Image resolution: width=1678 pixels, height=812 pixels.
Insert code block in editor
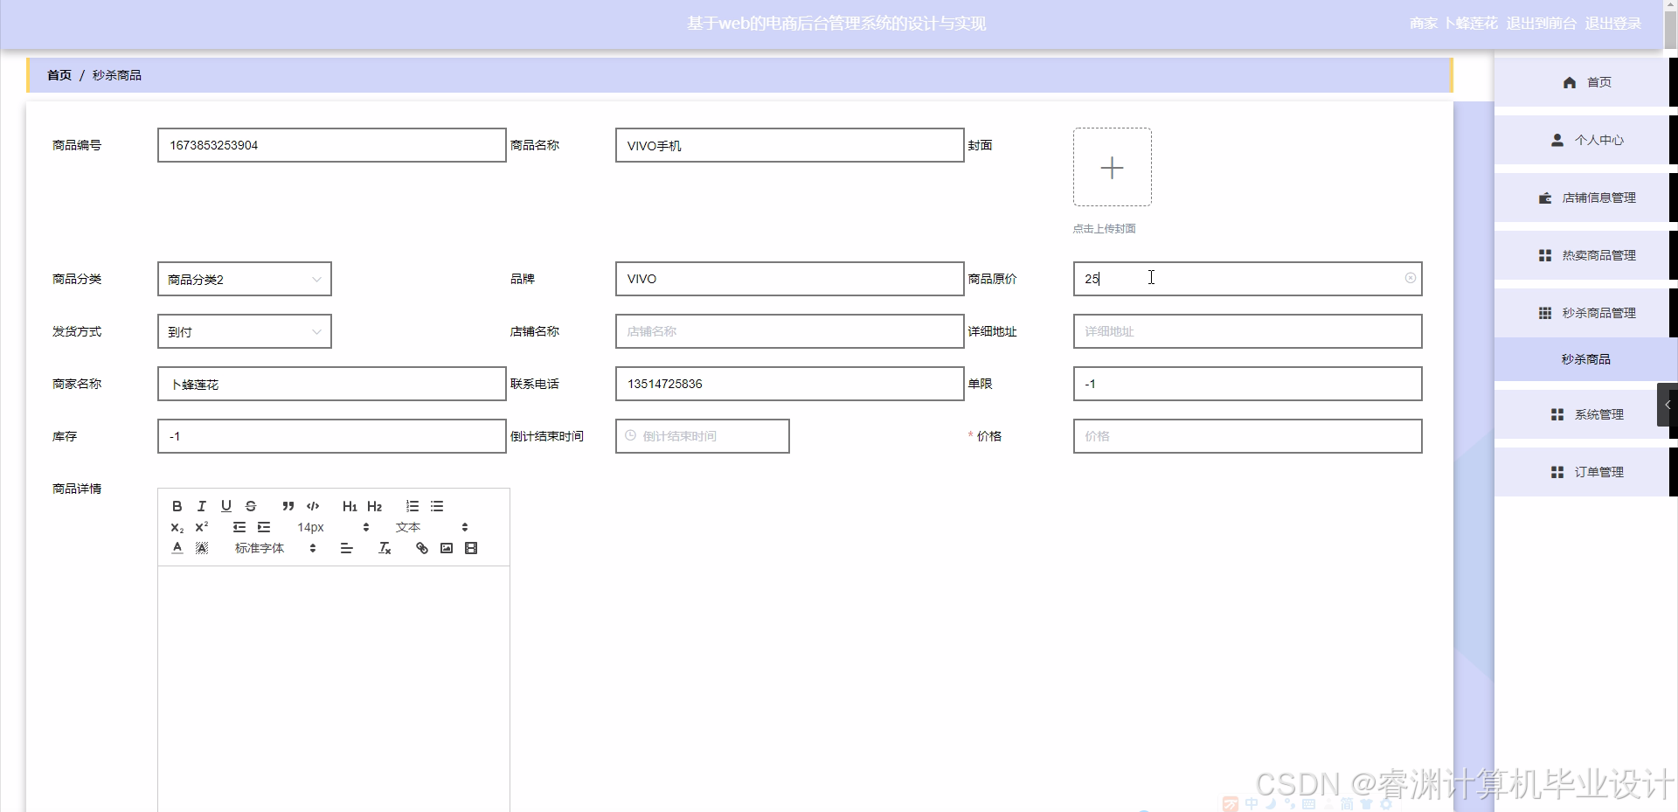pyautogui.click(x=313, y=506)
